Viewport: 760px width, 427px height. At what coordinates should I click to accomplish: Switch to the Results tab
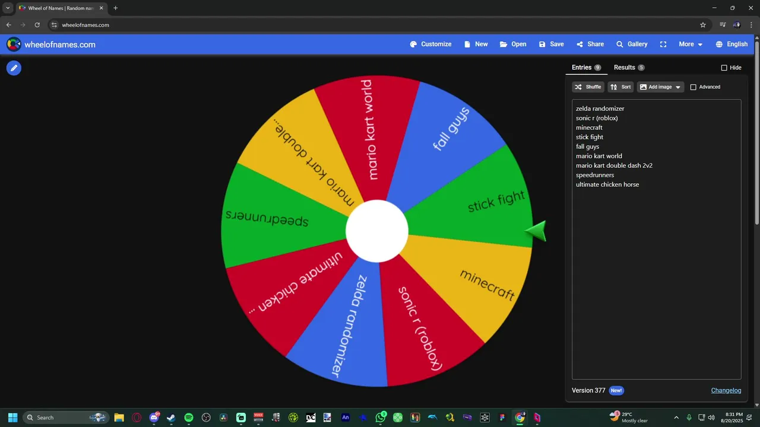click(x=629, y=68)
